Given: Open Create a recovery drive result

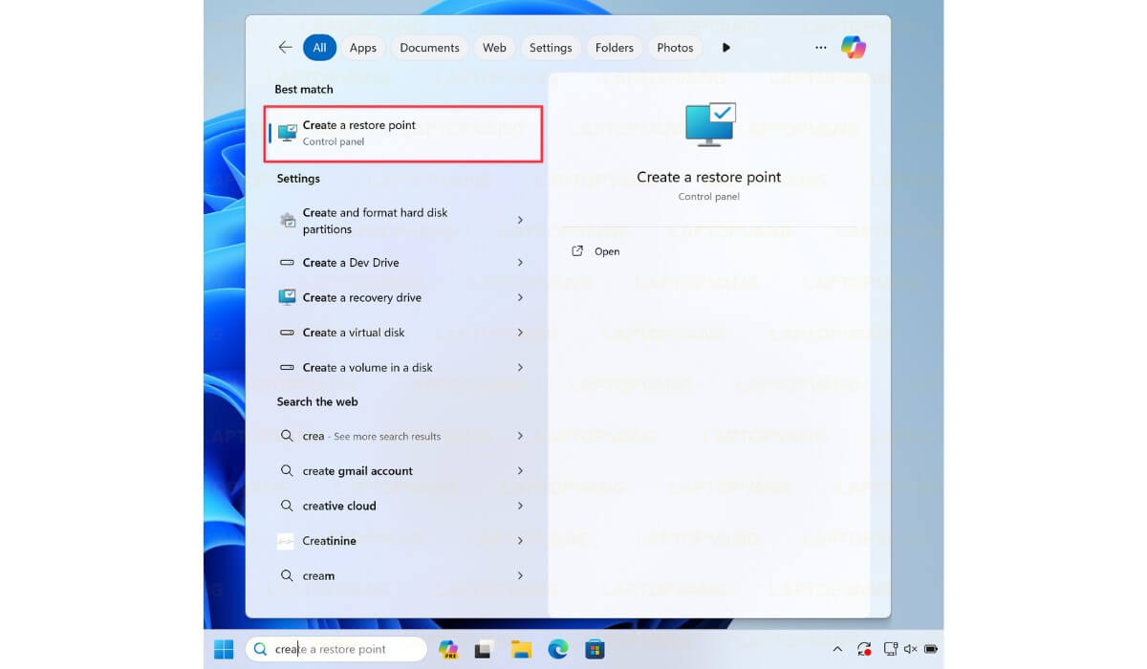Looking at the screenshot, I should tap(403, 297).
